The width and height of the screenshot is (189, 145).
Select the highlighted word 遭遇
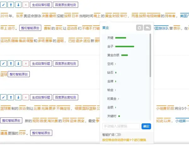pos(4,133)
